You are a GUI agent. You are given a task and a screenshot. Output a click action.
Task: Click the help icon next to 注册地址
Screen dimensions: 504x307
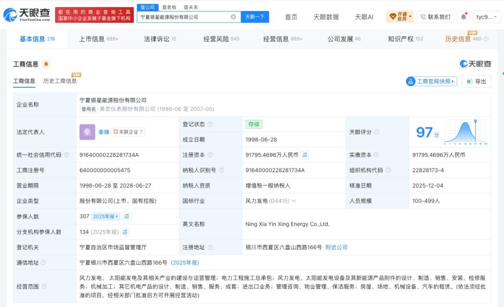tap(210, 247)
